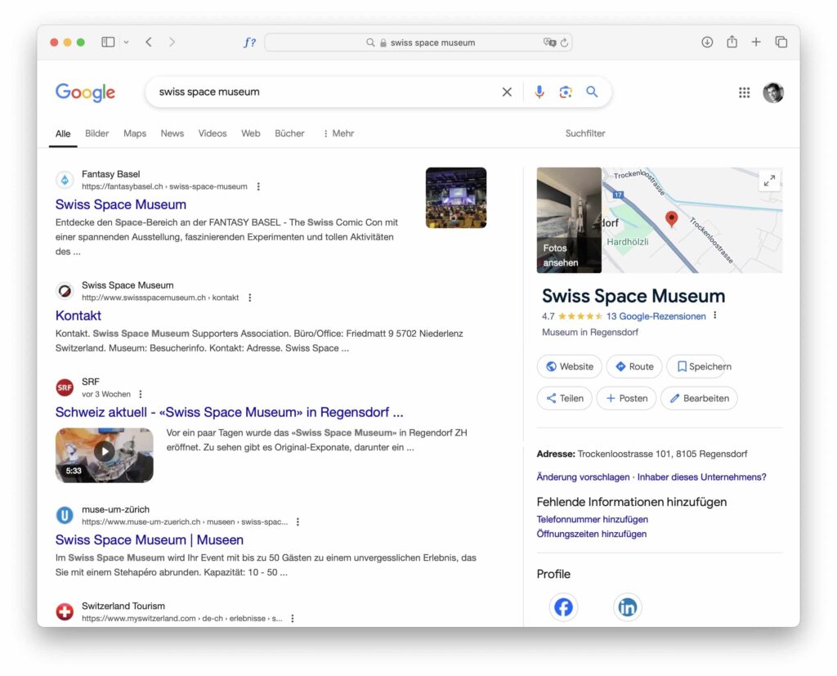Switch to the News tab
This screenshot has width=837, height=676.
pos(172,133)
